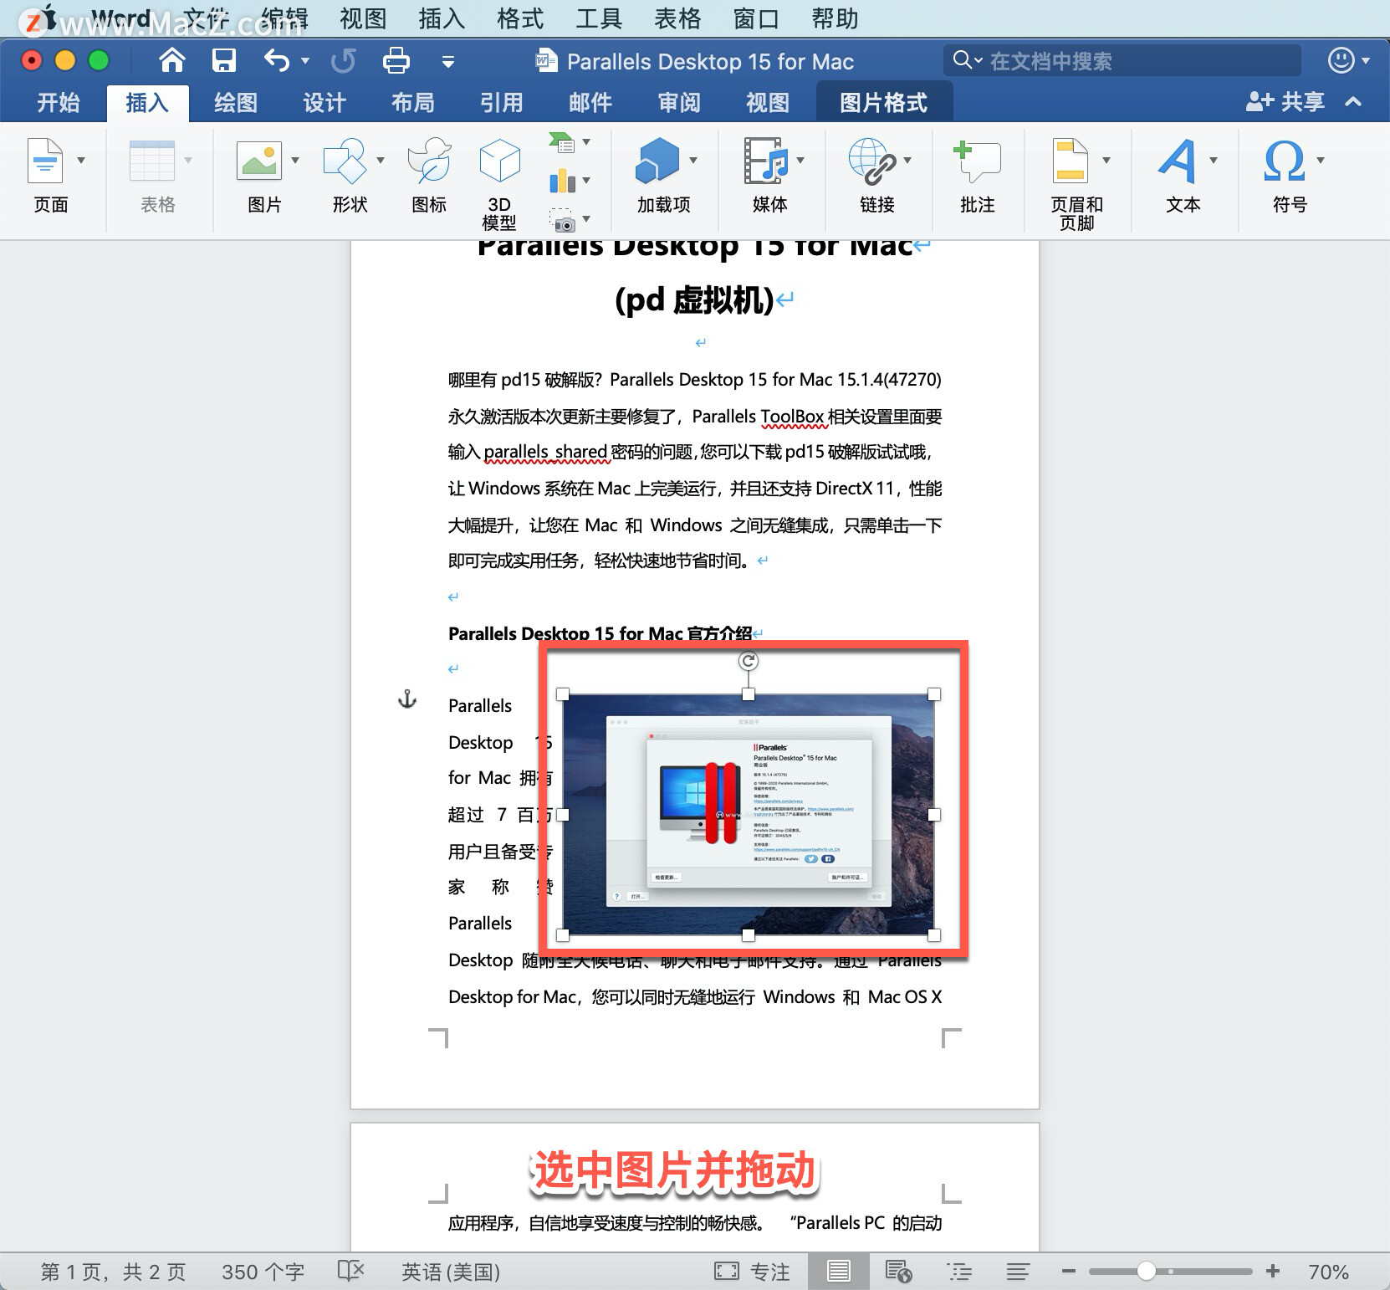Change language 英语(美国) in status bar
The height and width of the screenshot is (1290, 1390).
pyautogui.click(x=451, y=1272)
